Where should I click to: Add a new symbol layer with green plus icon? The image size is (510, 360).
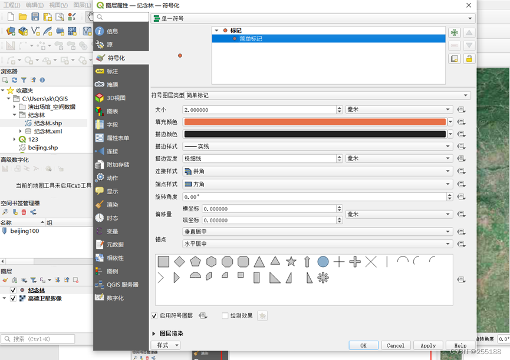pos(454,32)
